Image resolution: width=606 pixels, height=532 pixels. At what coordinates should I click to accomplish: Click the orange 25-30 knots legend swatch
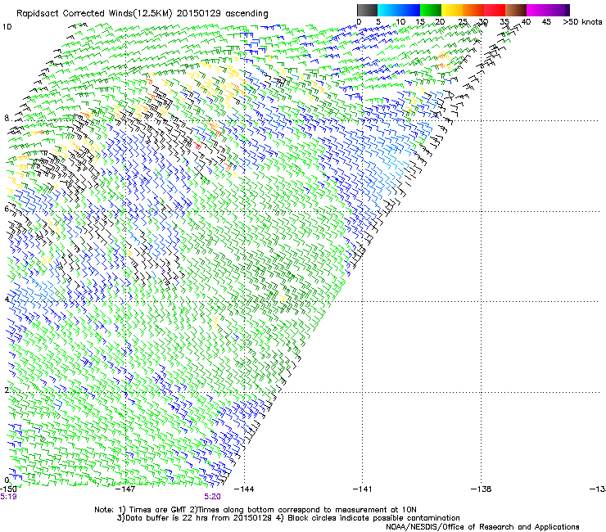[473, 10]
